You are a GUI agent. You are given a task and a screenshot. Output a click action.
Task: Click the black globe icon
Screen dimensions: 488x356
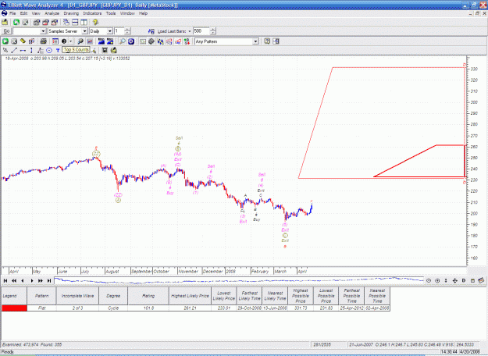click(x=64, y=41)
